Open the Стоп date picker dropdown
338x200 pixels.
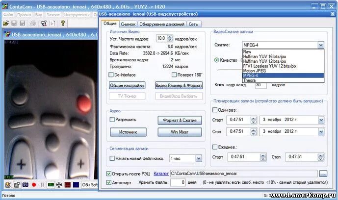(321, 131)
